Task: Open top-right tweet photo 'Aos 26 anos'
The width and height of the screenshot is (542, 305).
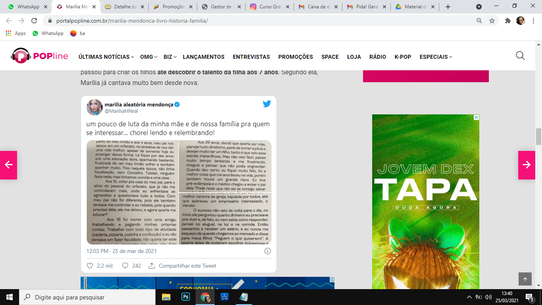Action: point(225,166)
